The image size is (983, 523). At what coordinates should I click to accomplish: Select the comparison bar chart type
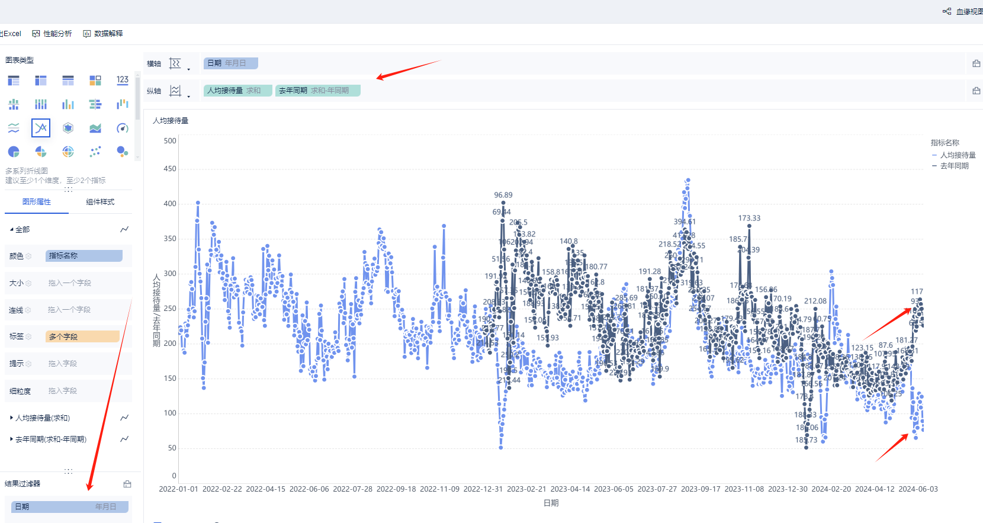95,104
